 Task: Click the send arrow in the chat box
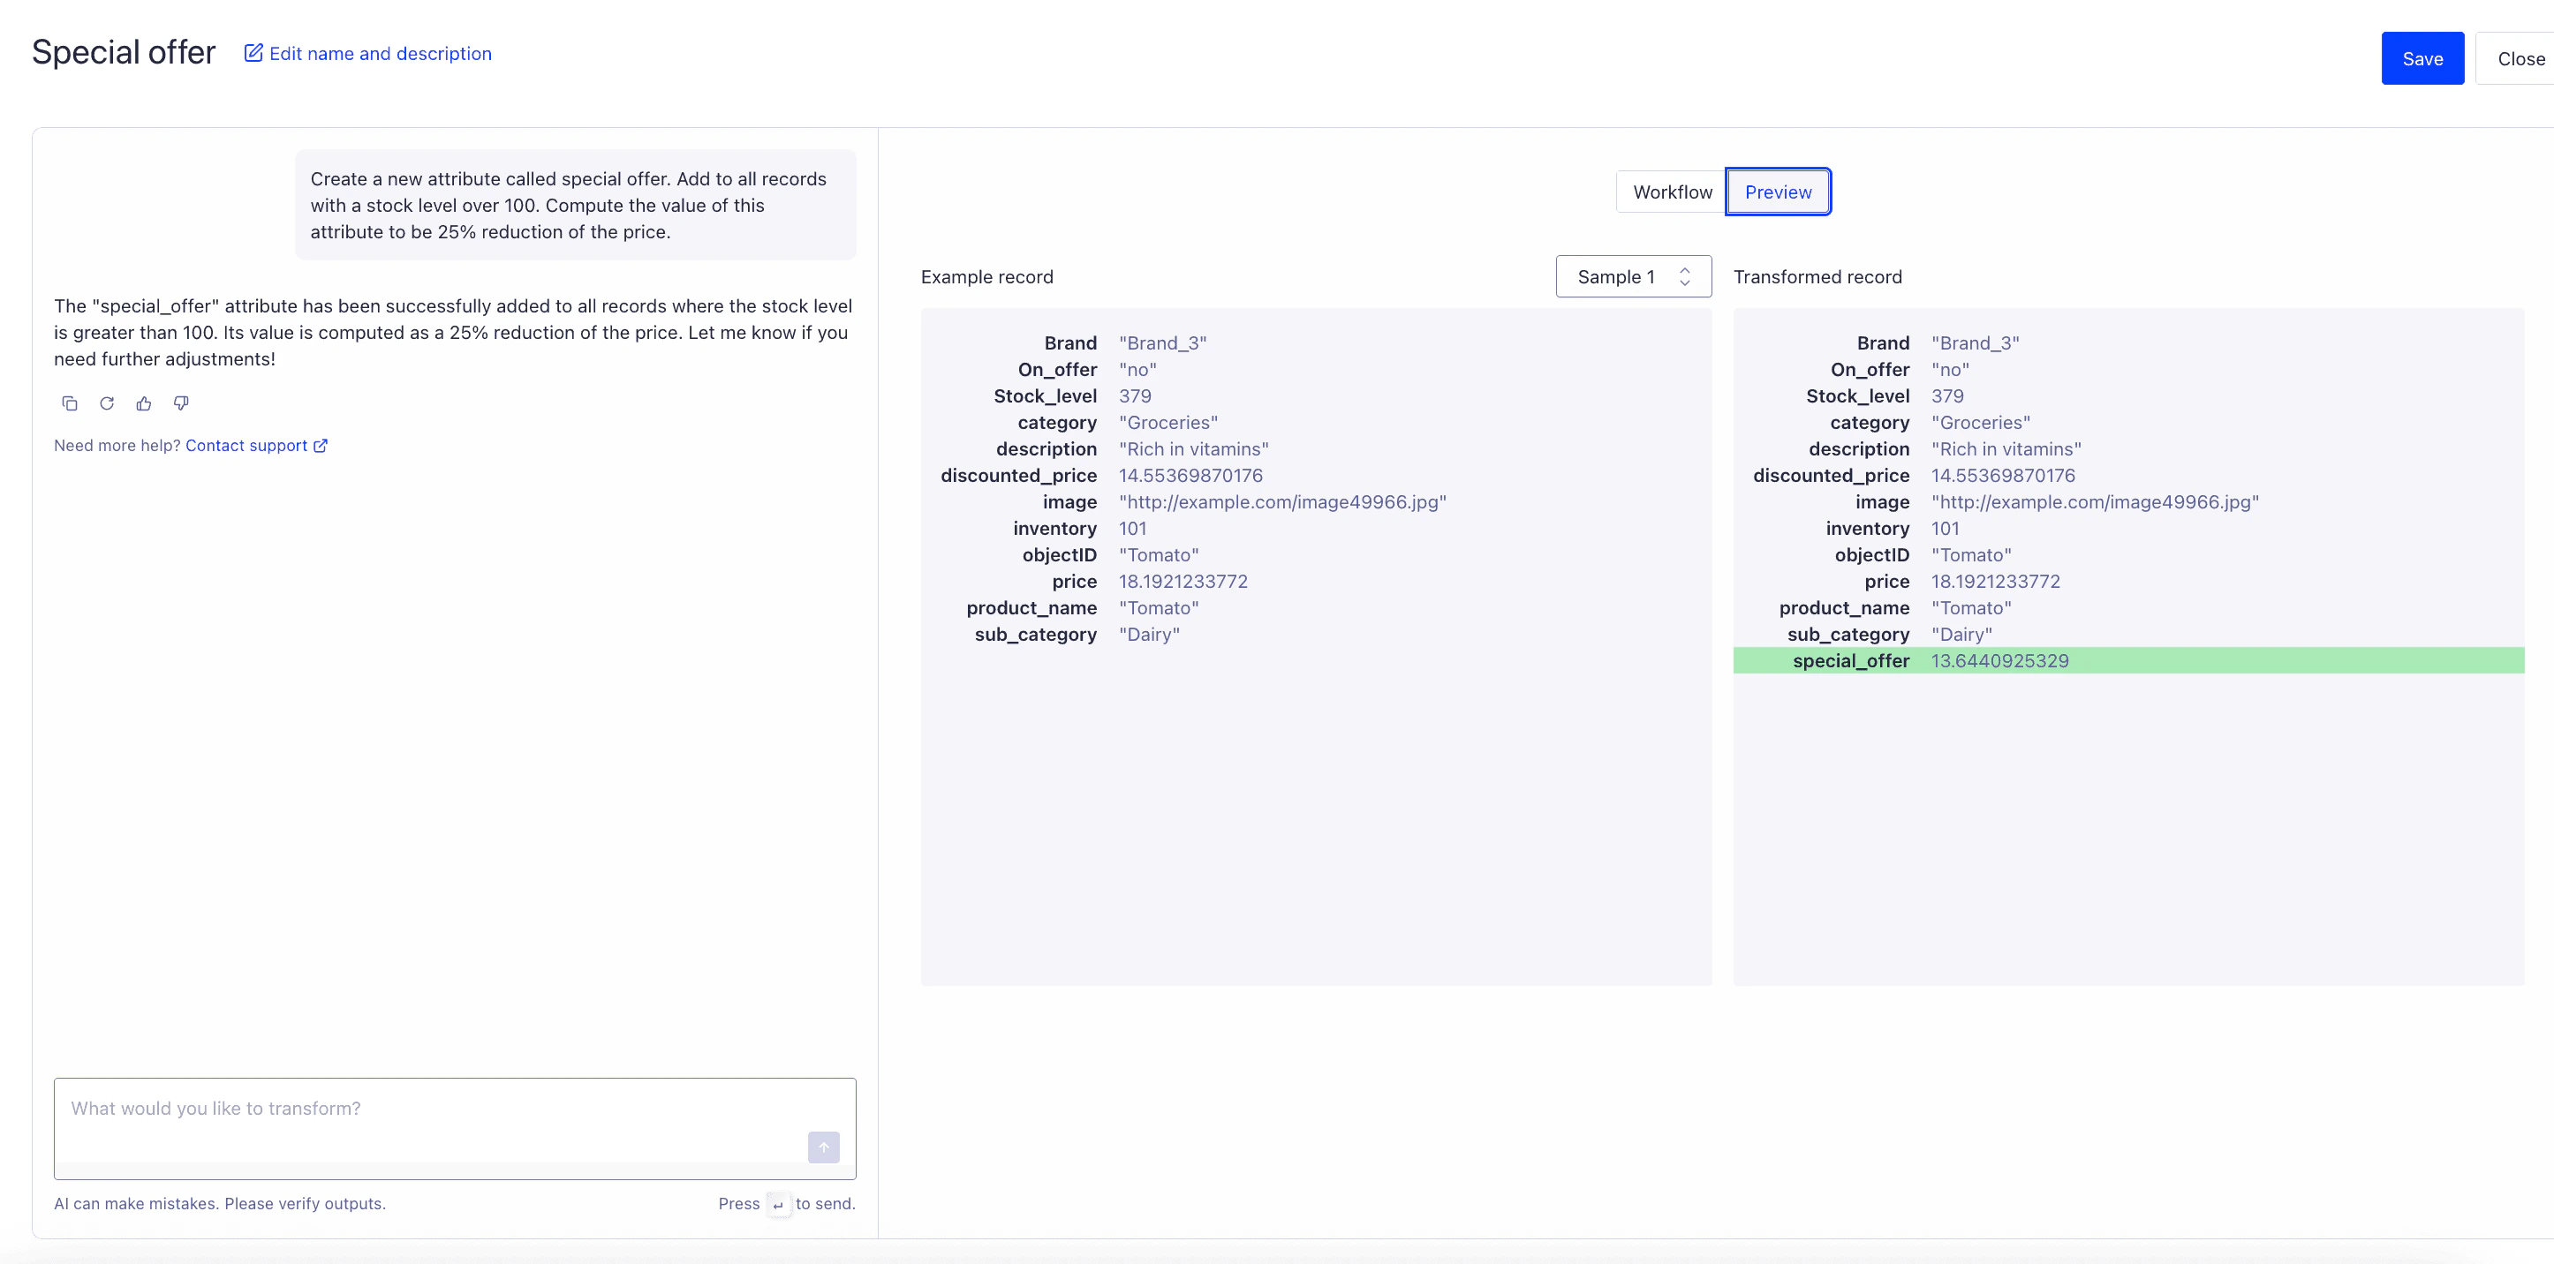(823, 1147)
